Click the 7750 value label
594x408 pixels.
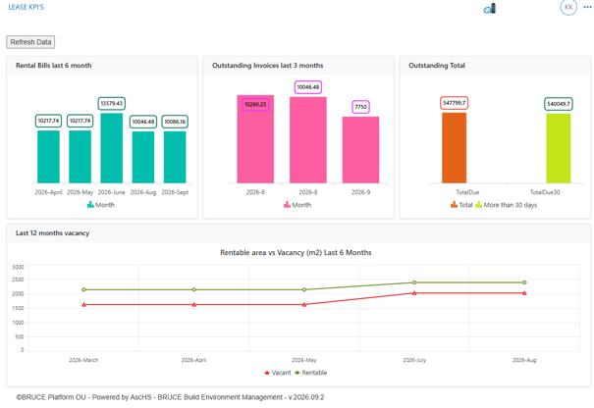(x=360, y=107)
